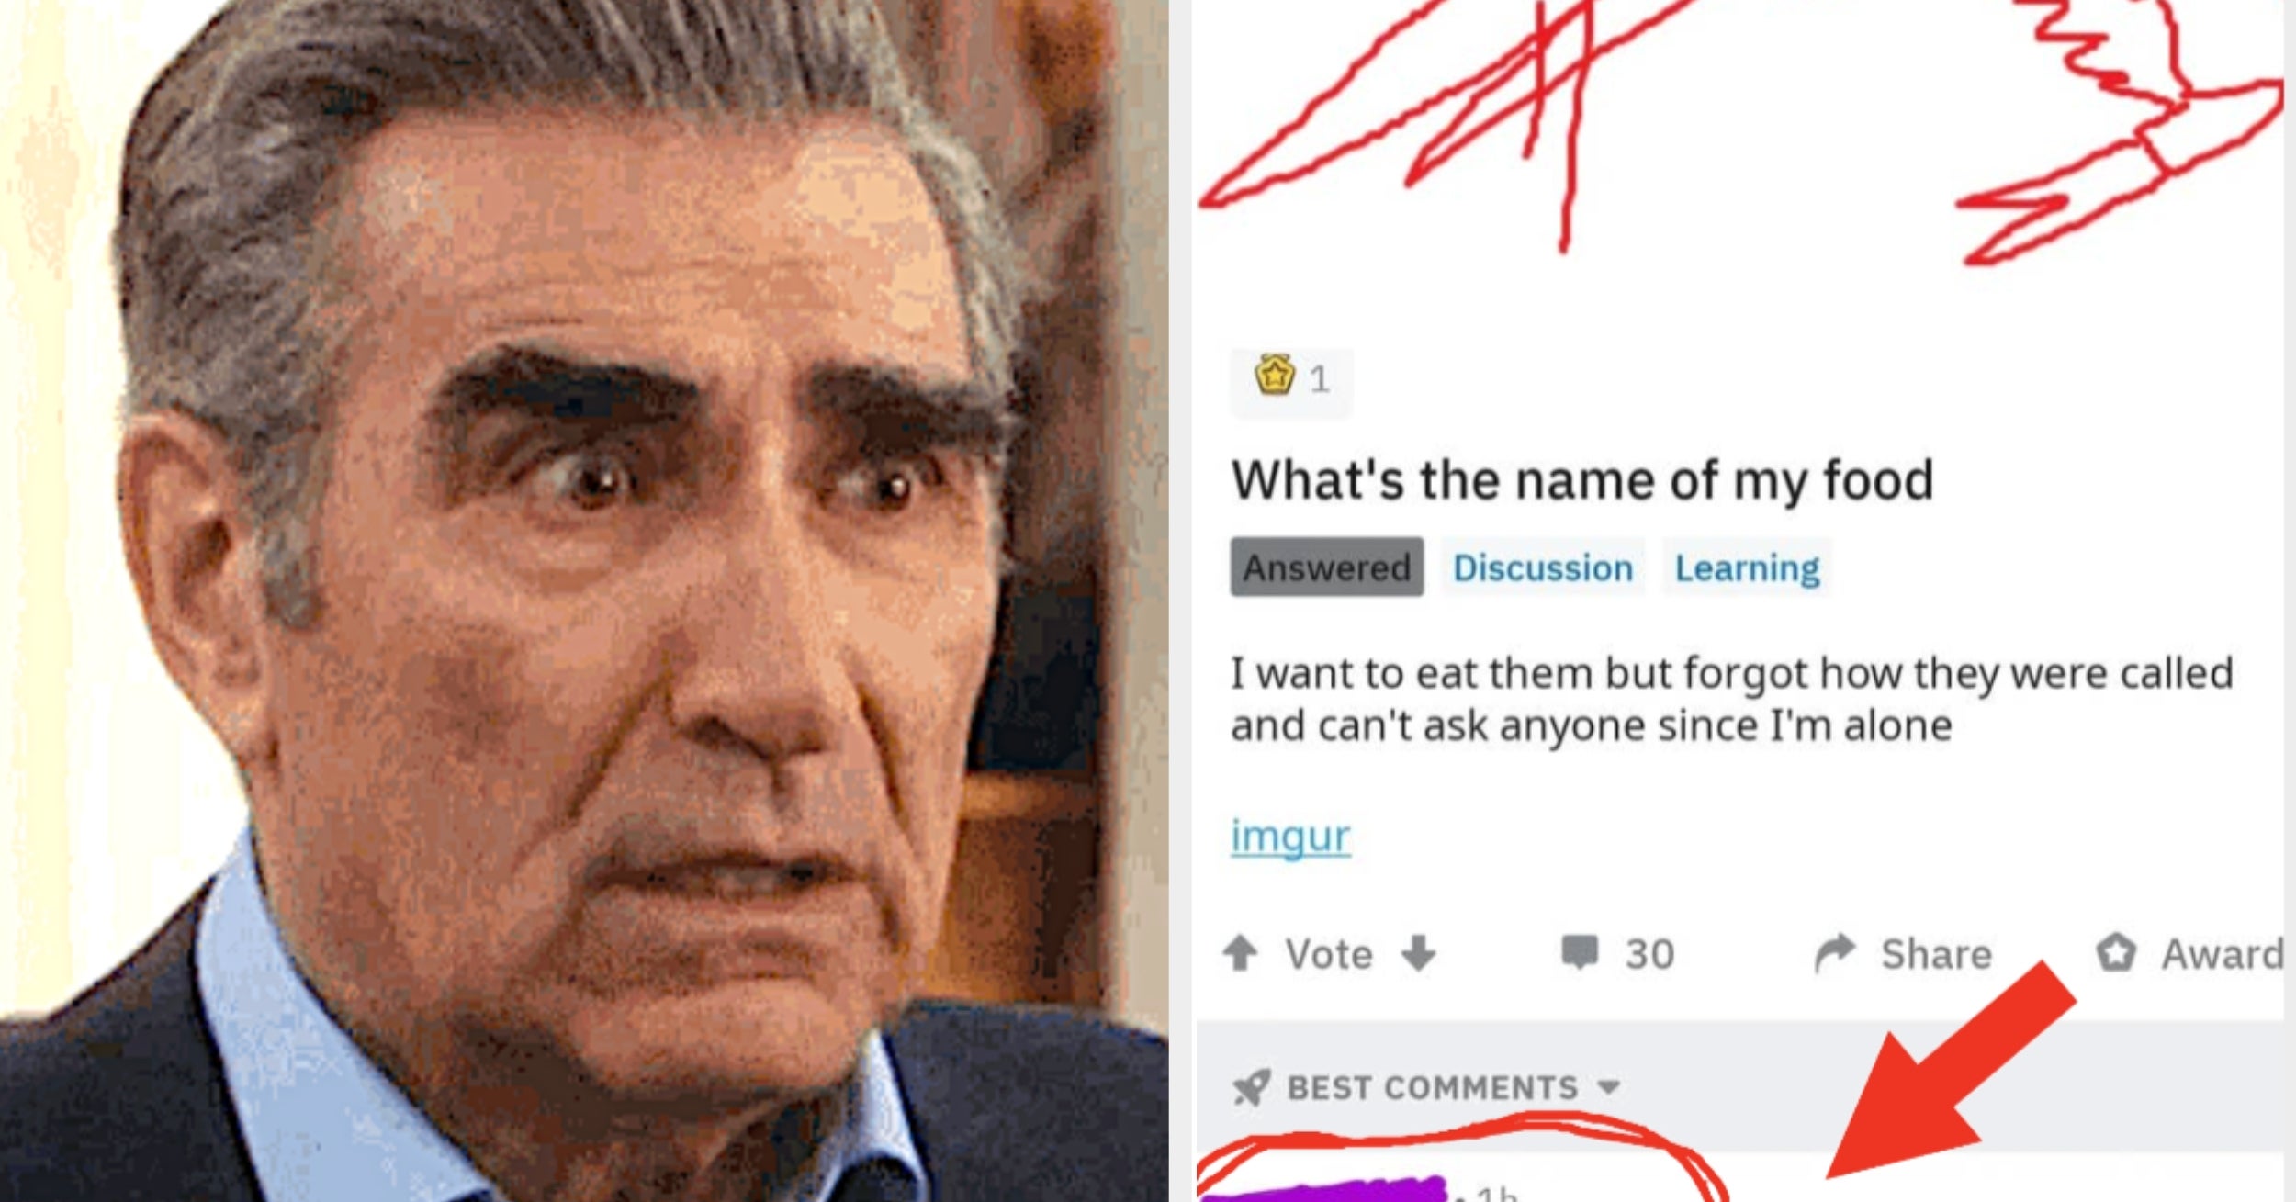
Task: Expand the Best Comments sort arrow
Action: coord(1608,1088)
